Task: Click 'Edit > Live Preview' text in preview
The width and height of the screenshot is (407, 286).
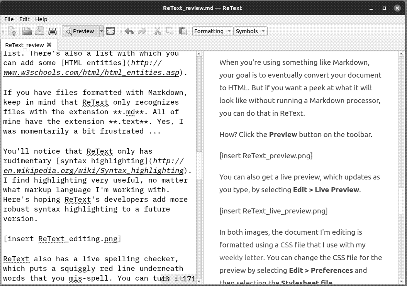Action: point(326,190)
